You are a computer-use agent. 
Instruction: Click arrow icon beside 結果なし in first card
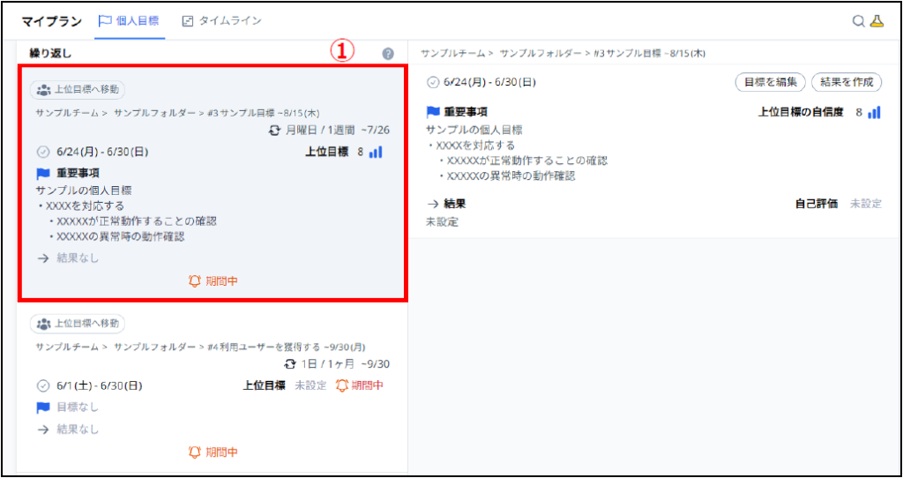43,258
